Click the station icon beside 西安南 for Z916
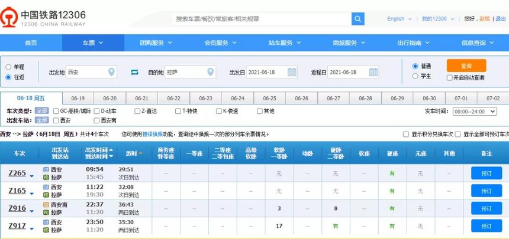The height and width of the screenshot is (239, 509). (x=46, y=205)
